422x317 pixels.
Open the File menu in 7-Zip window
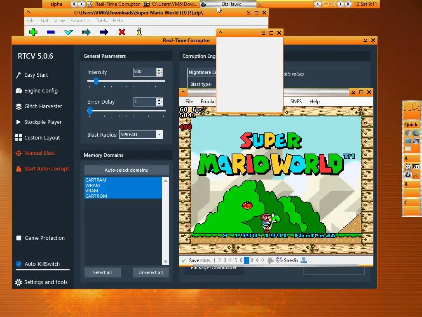pos(30,21)
